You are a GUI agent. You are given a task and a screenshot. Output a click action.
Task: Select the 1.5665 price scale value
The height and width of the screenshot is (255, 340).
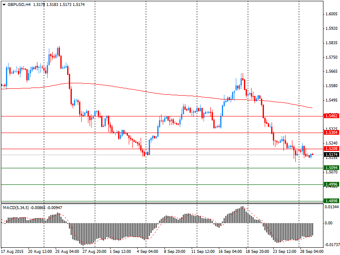tap(332, 71)
